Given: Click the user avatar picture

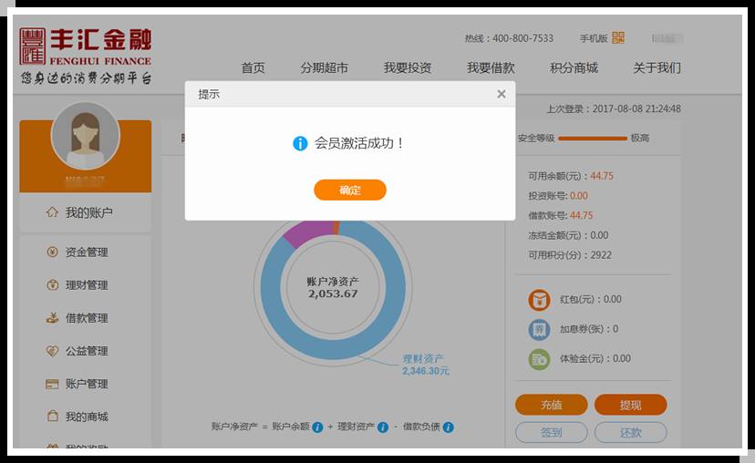Looking at the screenshot, I should [85, 136].
